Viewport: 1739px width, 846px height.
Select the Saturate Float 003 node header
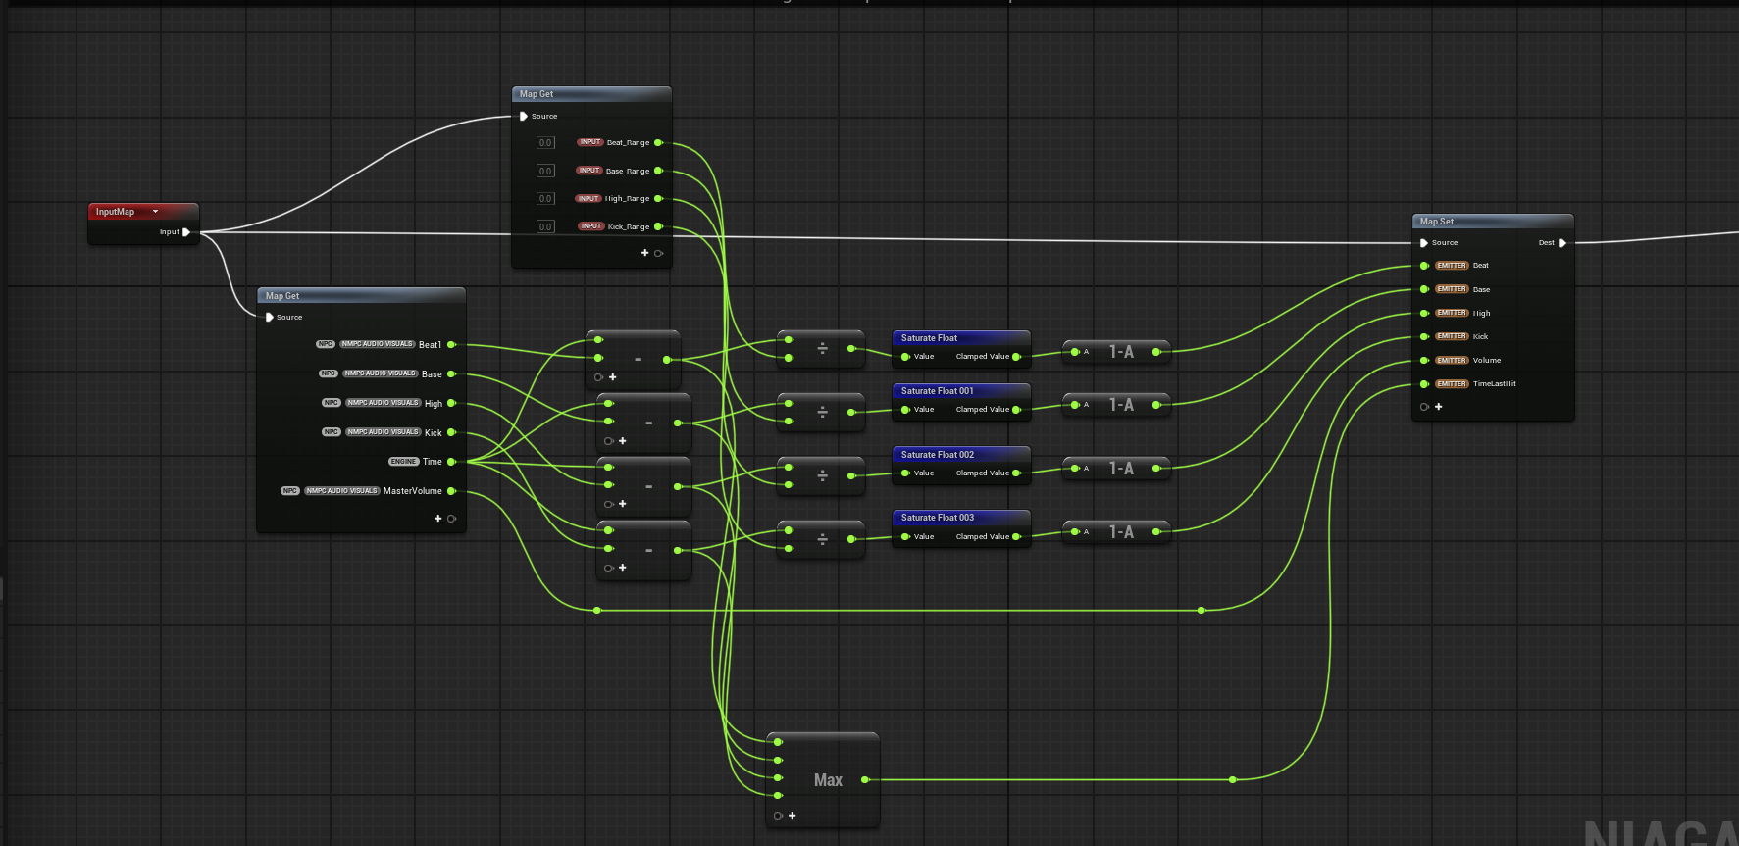click(961, 518)
